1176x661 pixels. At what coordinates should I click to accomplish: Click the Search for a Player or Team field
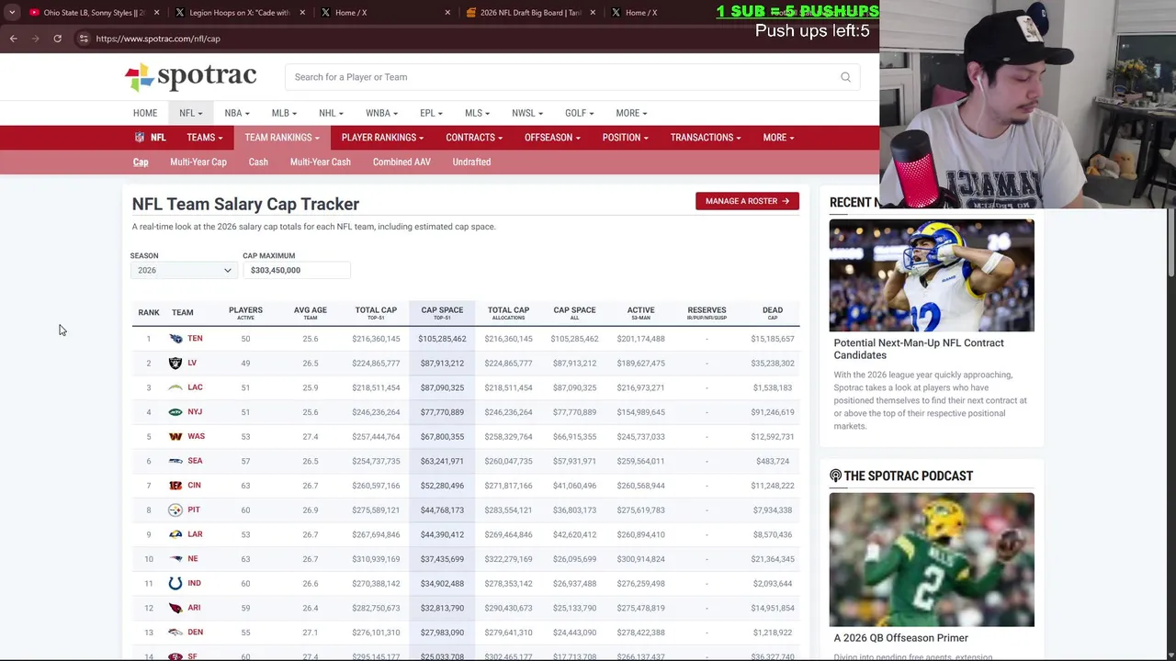click(x=571, y=77)
